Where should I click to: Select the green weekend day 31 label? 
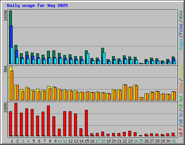click(x=173, y=141)
